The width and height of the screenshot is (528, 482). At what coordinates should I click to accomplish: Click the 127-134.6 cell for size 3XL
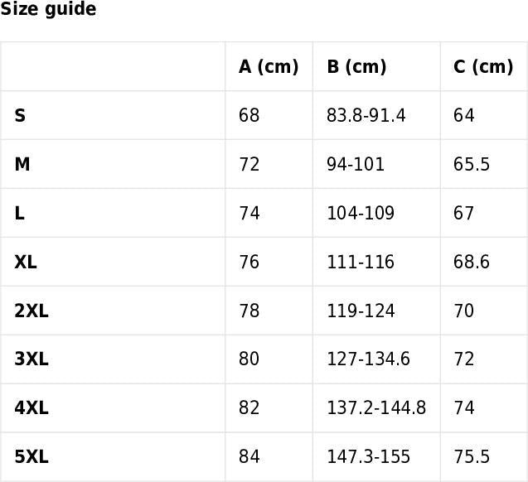[x=368, y=359]
